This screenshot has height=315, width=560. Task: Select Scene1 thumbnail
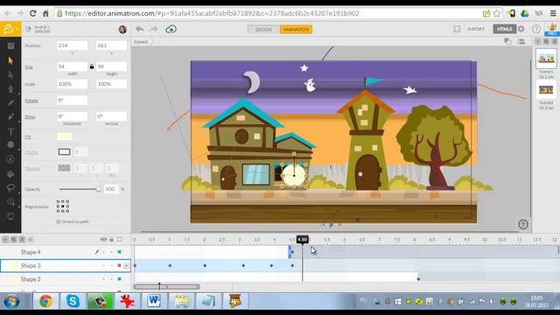click(546, 59)
